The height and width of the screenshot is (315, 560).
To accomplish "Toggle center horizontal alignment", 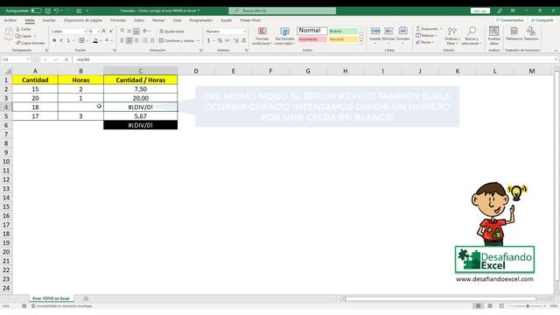I will pos(129,41).
